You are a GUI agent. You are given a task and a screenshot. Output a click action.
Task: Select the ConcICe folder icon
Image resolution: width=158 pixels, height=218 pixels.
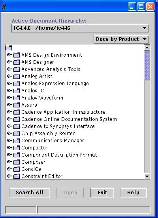[17, 169]
